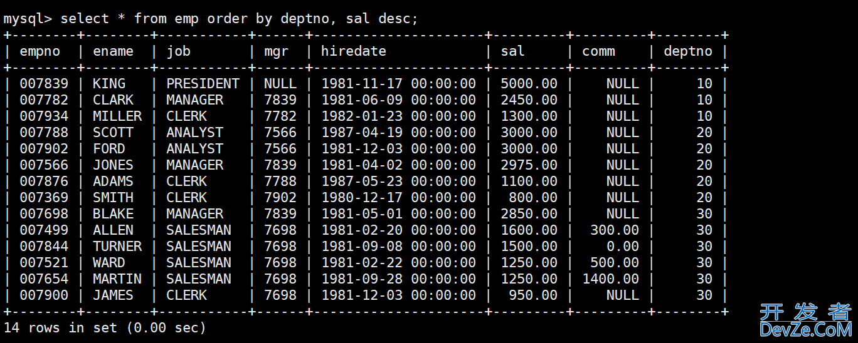Select empno value 007839
Viewport: 858px width, 343px height.
pos(44,83)
